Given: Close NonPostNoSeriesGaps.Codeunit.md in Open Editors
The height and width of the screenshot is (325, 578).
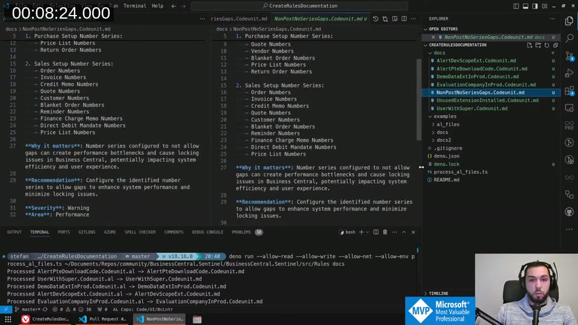Looking at the screenshot, I should point(433,37).
